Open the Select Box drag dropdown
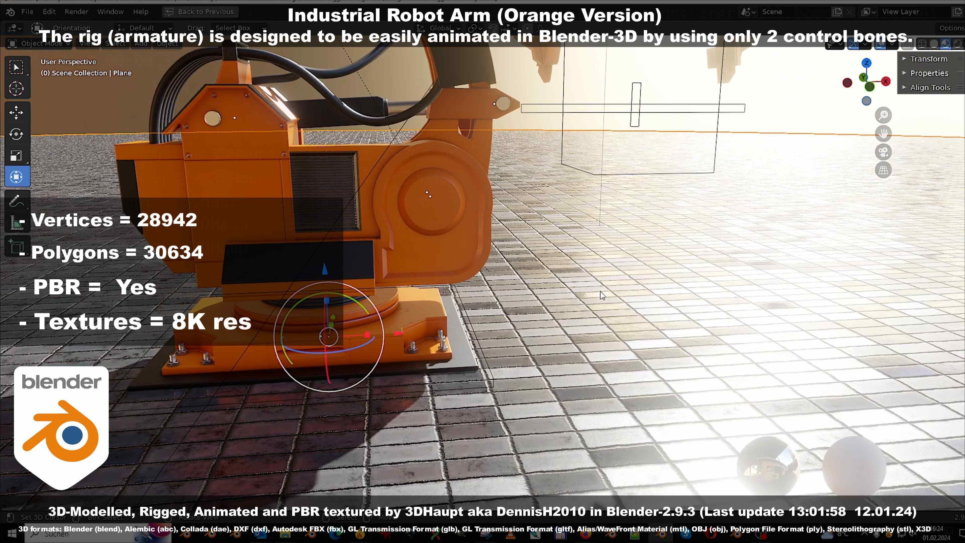Image resolution: width=965 pixels, height=543 pixels. (239, 28)
